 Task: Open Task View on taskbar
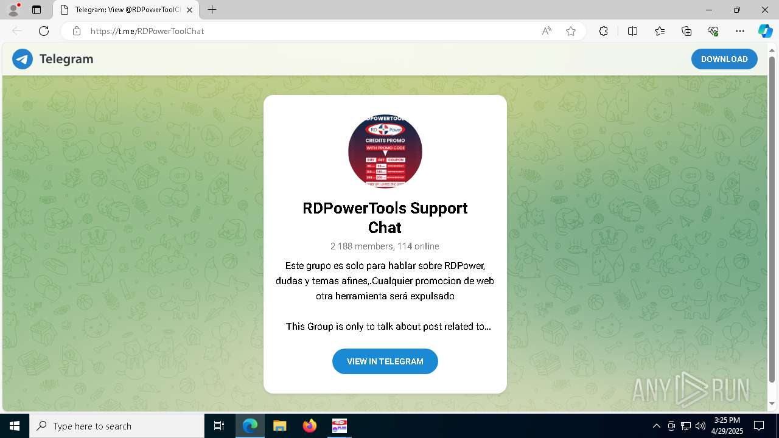click(219, 426)
